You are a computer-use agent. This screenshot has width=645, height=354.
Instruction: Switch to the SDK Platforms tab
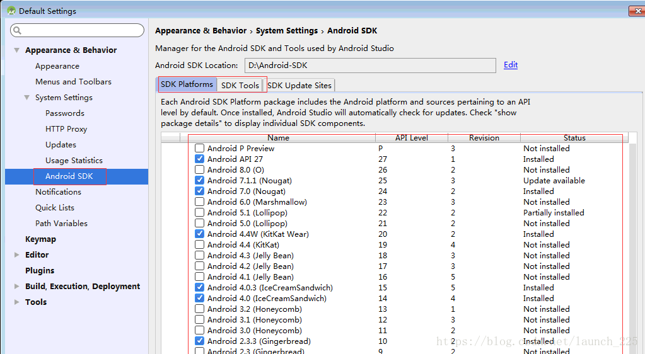(187, 84)
